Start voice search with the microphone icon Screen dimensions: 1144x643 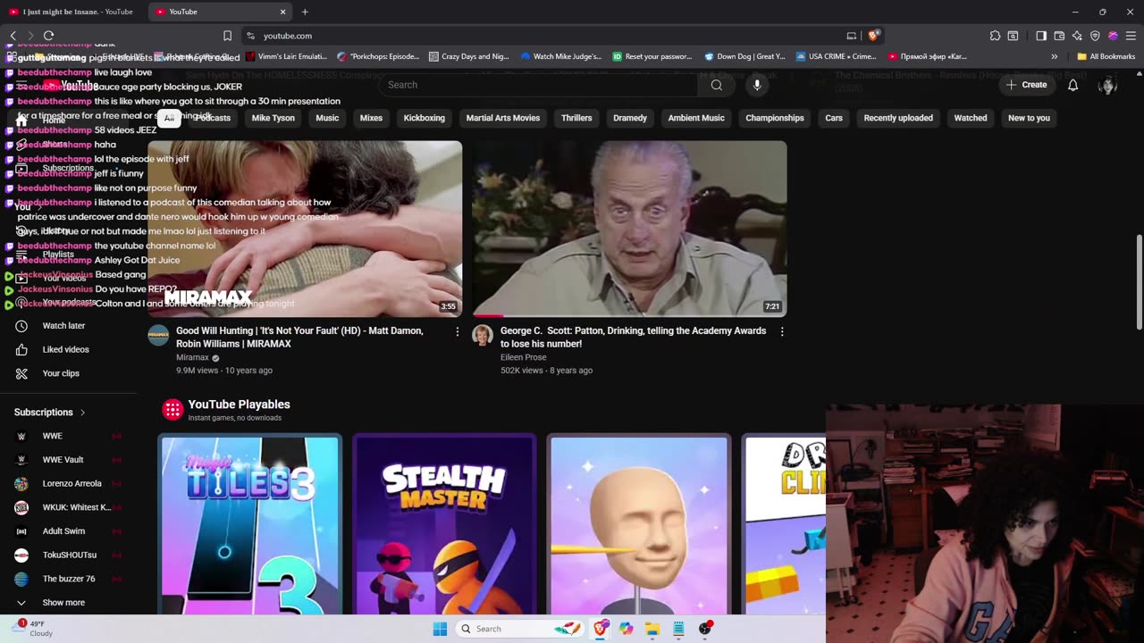pos(757,85)
